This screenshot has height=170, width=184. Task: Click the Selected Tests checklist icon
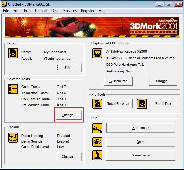click(13, 89)
